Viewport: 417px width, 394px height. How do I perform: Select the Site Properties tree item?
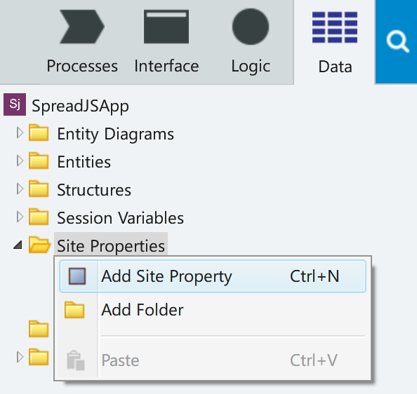[x=111, y=246]
